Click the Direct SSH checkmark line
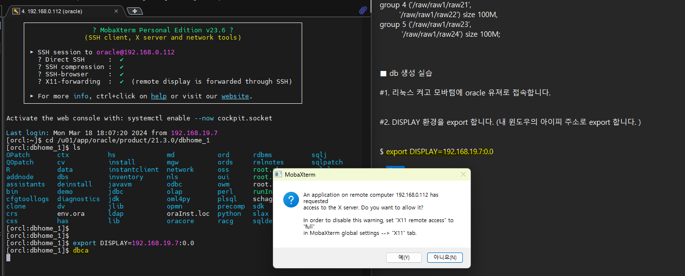 81,60
